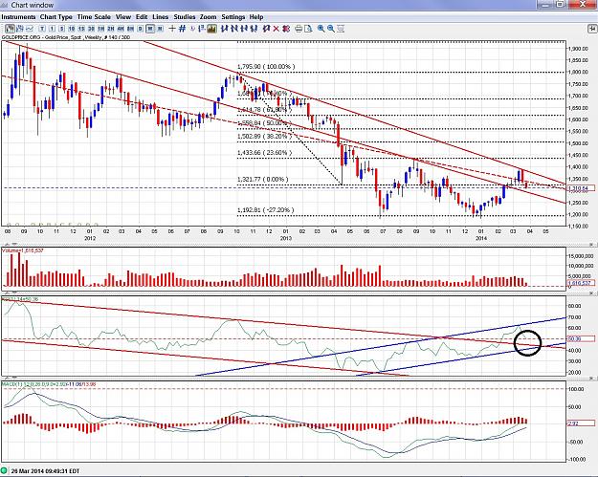Close the MACD study panel
The height and width of the screenshot is (477, 598).
[592, 378]
